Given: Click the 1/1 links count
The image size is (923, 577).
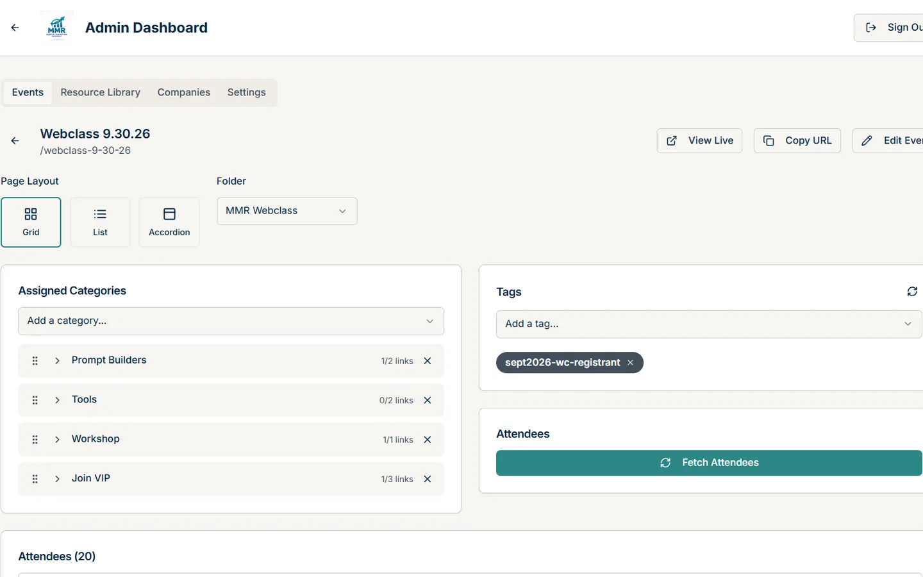Looking at the screenshot, I should point(398,440).
